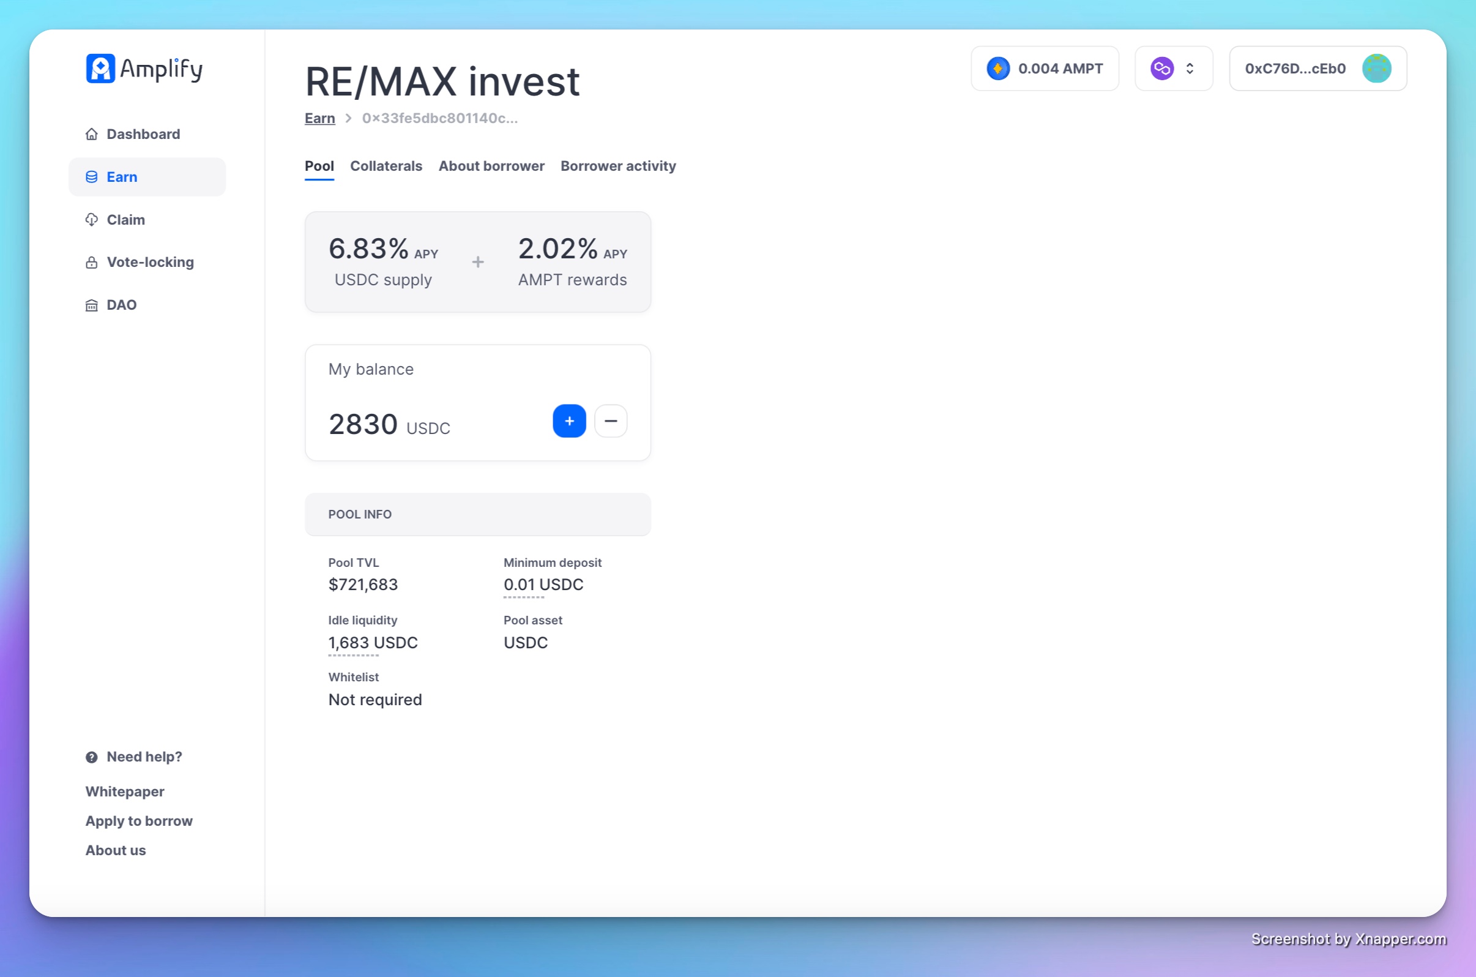Click the 2830 USDC balance amount
Screen dimensions: 1476x977
(389, 425)
